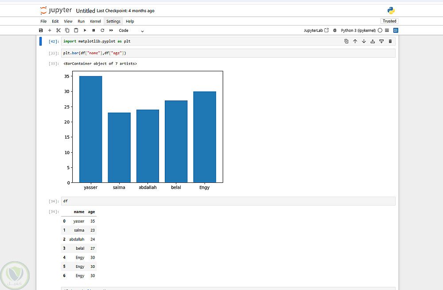443x290 pixels.
Task: Insert a new cell with the plus icon
Action: click(x=50, y=30)
